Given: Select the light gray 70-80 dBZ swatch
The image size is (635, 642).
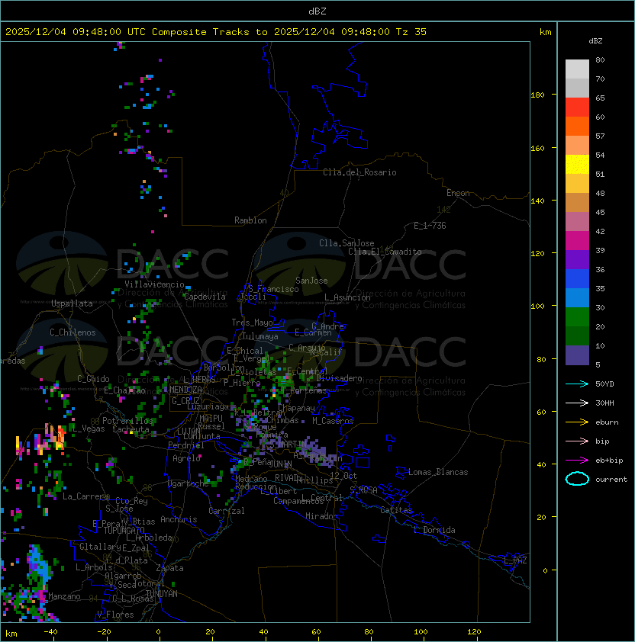Looking at the screenshot, I should (x=577, y=69).
